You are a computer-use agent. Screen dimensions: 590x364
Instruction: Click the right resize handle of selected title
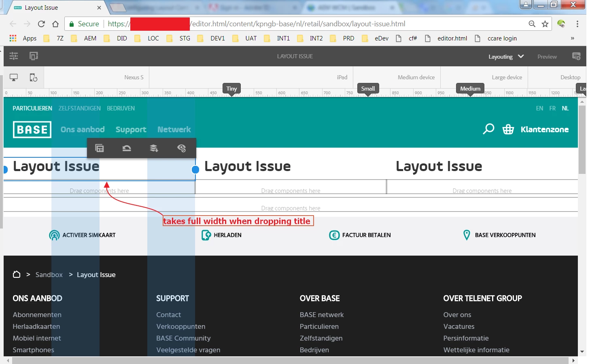pos(195,169)
